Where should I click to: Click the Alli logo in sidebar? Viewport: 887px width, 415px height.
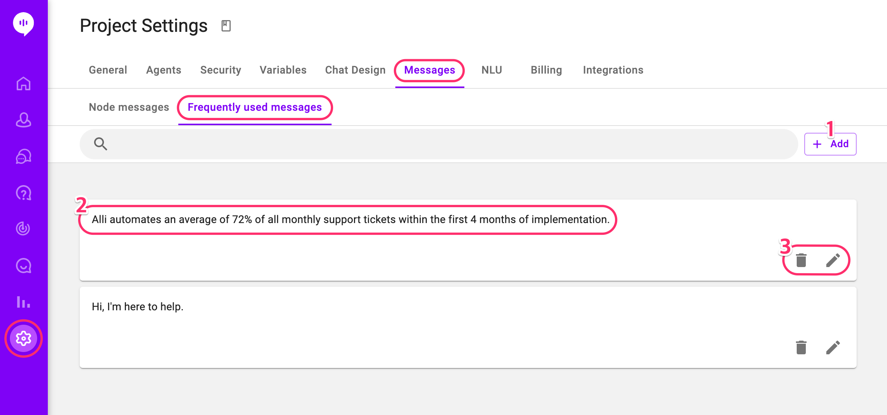24,24
